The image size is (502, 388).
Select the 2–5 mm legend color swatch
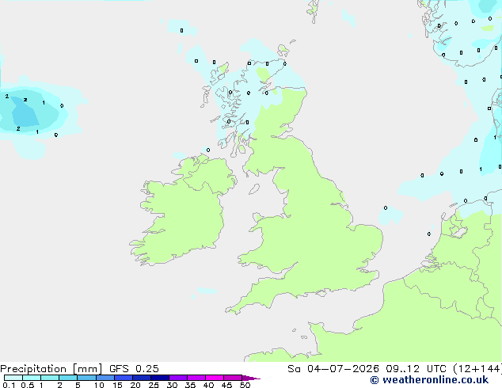(x=68, y=378)
